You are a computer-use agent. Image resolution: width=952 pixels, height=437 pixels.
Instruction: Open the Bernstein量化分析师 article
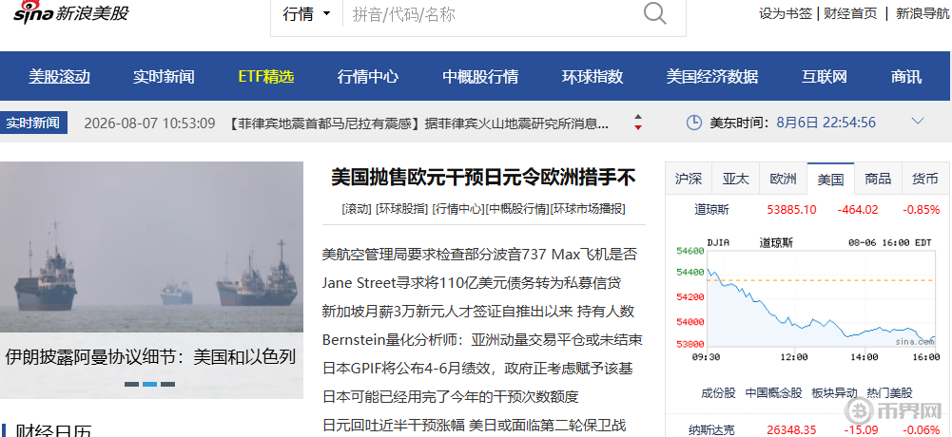coord(482,339)
